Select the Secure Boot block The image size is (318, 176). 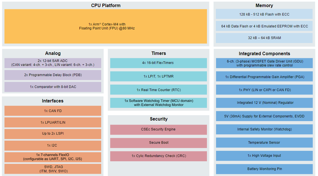coord(158,143)
